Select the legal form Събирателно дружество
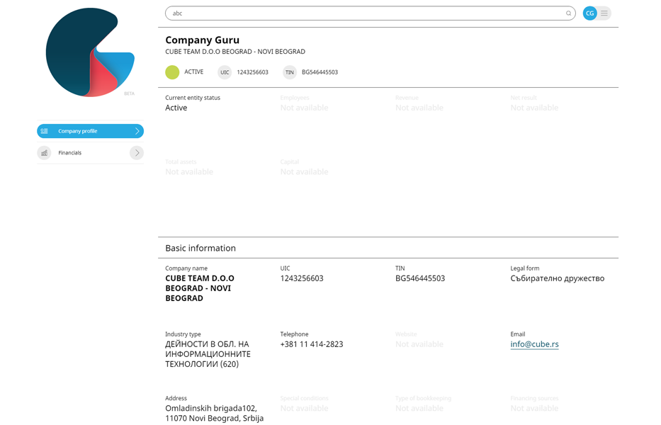The width and height of the screenshot is (661, 425). click(x=558, y=278)
